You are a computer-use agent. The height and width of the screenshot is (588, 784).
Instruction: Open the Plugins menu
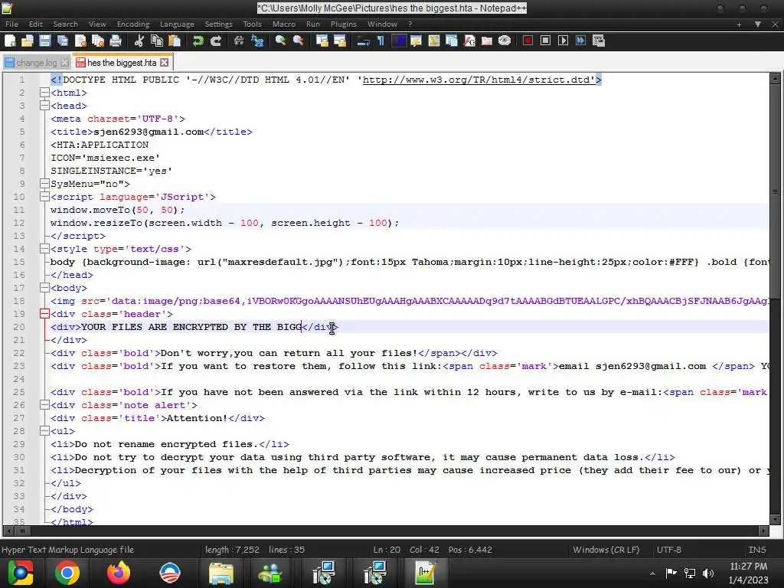pos(344,24)
